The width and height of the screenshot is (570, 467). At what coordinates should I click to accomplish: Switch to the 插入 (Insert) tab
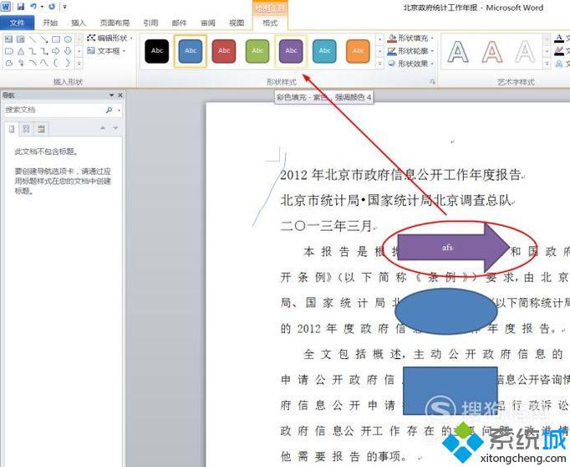point(79,23)
